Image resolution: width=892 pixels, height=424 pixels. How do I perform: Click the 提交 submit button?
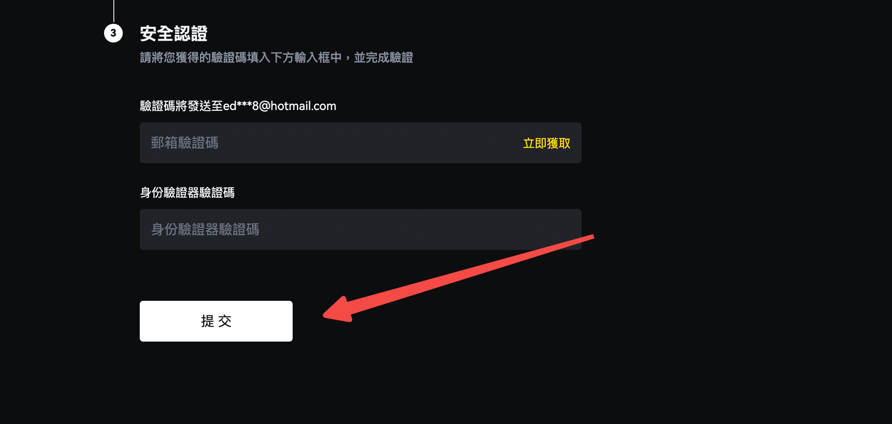tap(216, 321)
